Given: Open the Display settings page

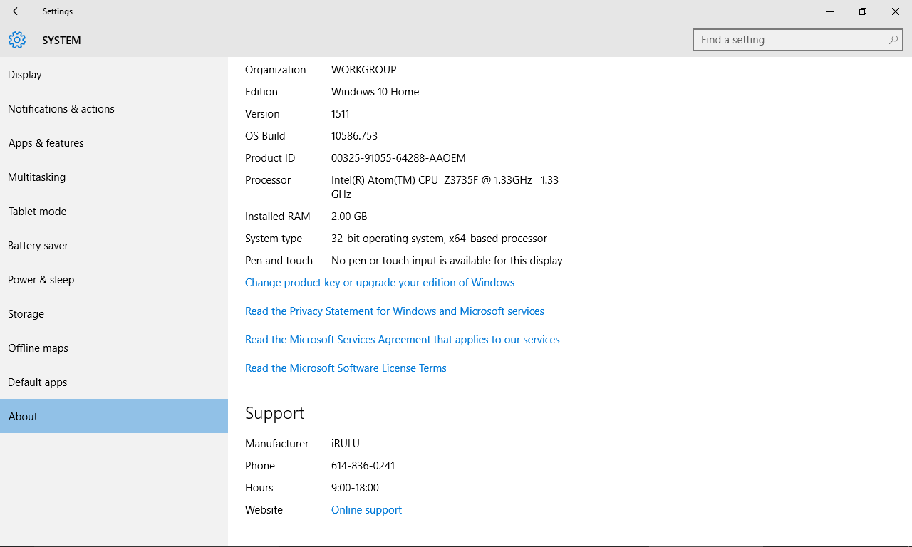Looking at the screenshot, I should click(25, 75).
